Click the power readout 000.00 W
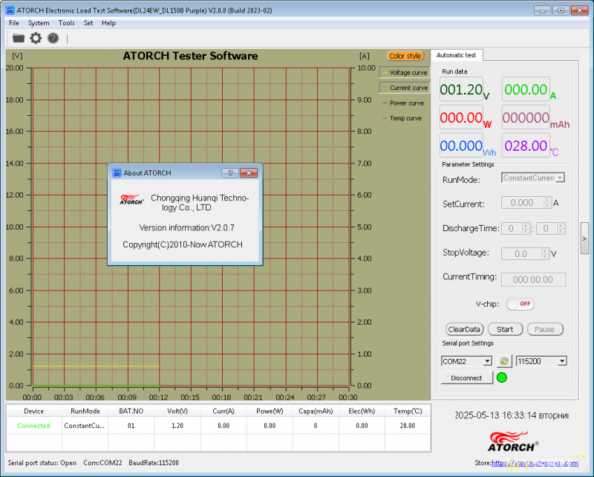The image size is (594, 477). [461, 117]
